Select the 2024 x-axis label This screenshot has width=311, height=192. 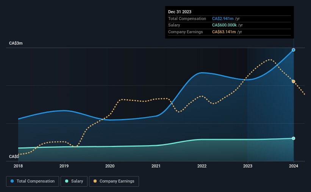coord(294,166)
